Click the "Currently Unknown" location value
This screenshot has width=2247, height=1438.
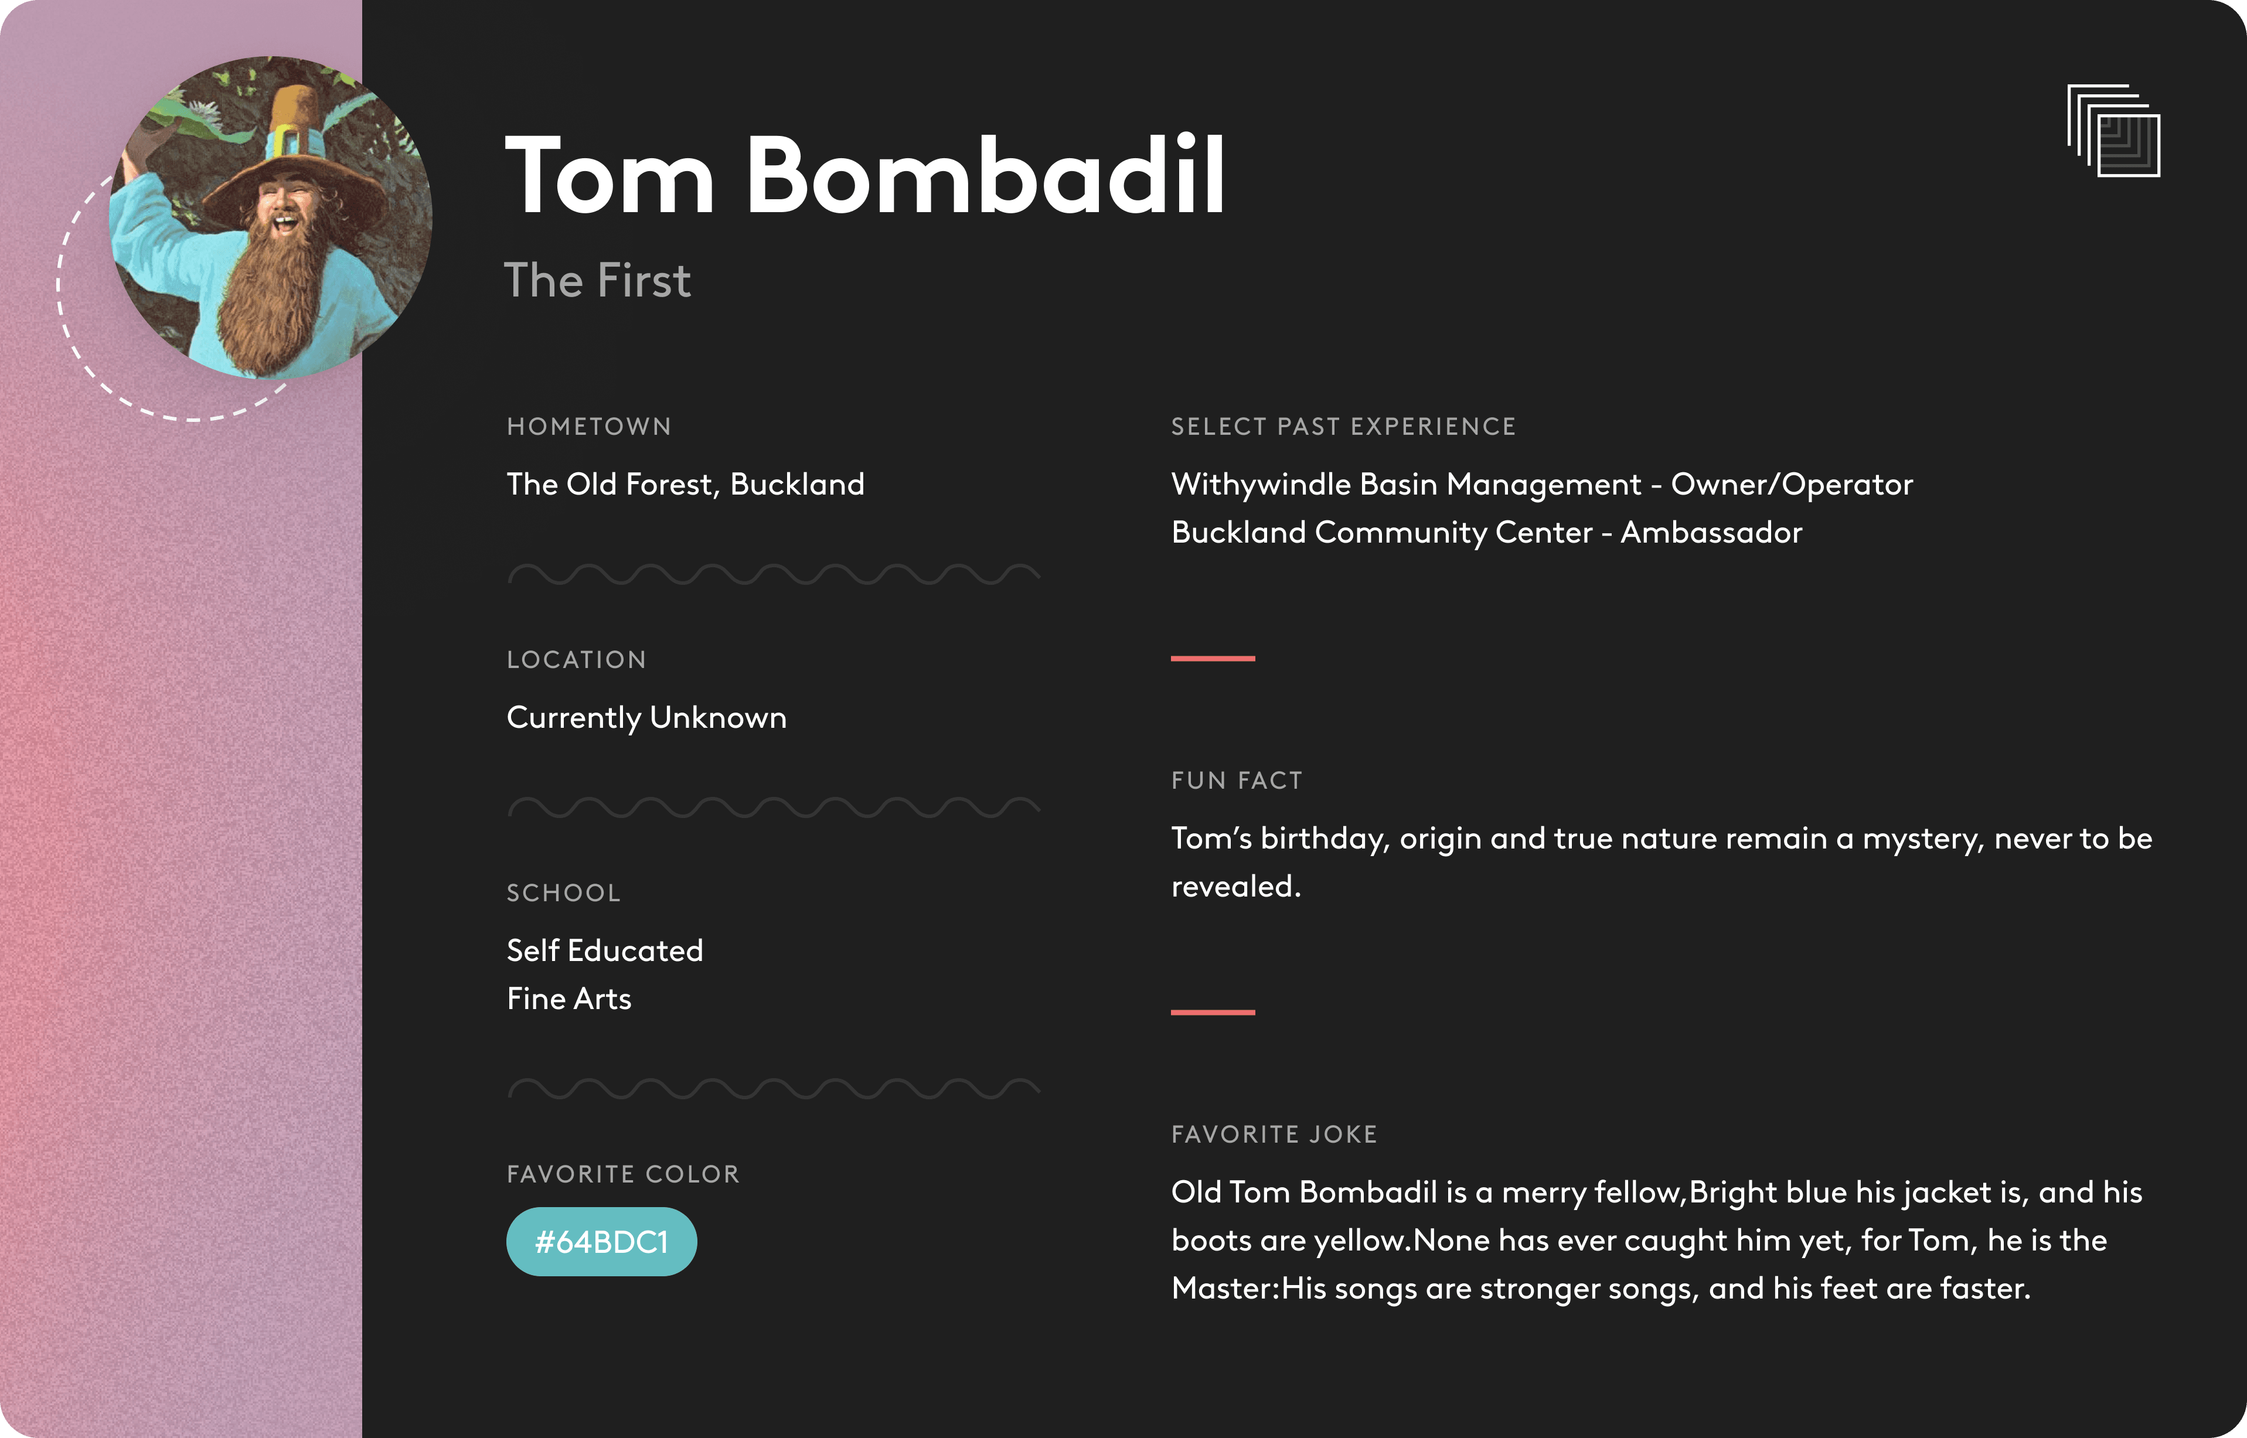pyautogui.click(x=646, y=717)
